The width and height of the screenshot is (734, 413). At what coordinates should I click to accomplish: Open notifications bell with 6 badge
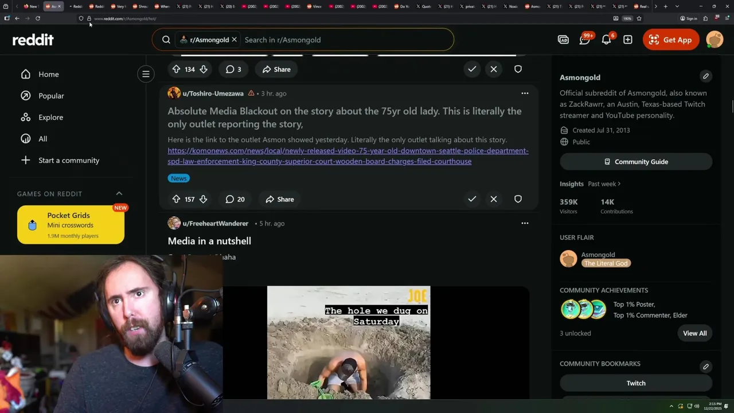[606, 40]
